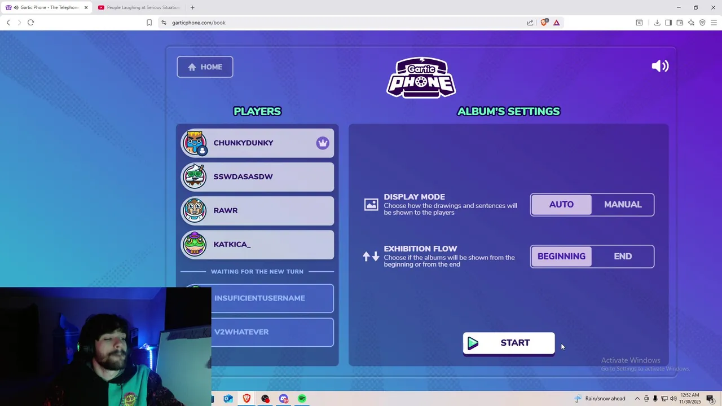The height and width of the screenshot is (406, 722).
Task: Click the Display Mode picture icon
Action: coord(371,205)
